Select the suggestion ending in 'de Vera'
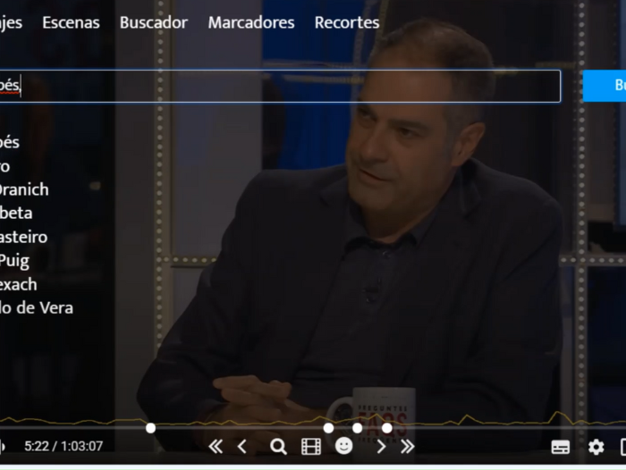Image resolution: width=626 pixels, height=470 pixels. click(37, 308)
